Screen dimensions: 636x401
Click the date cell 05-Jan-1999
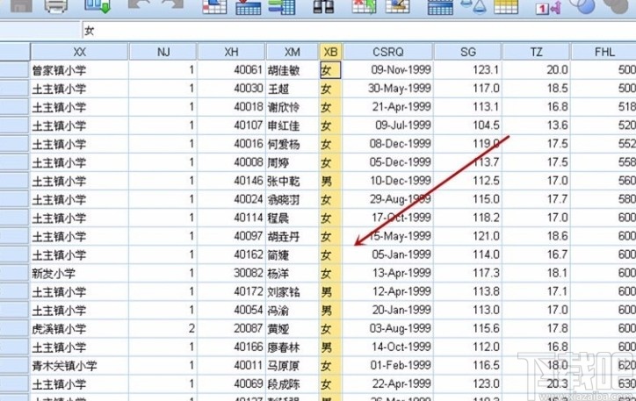388,254
